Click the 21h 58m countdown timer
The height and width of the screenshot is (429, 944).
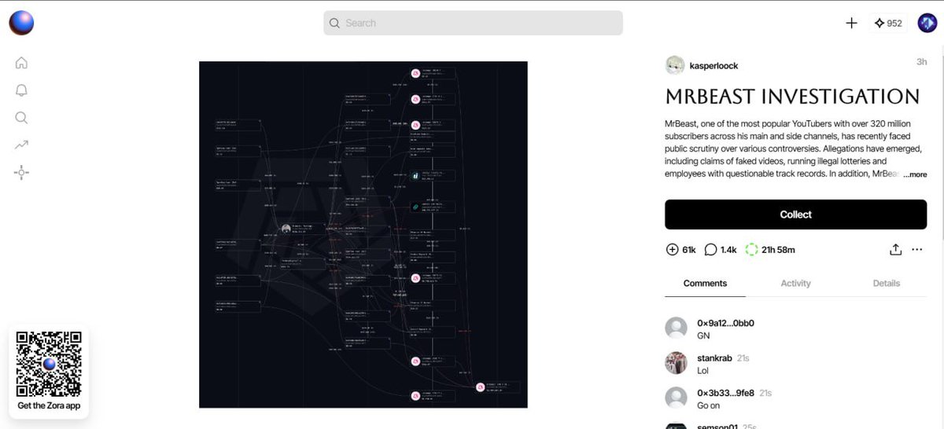(769, 250)
